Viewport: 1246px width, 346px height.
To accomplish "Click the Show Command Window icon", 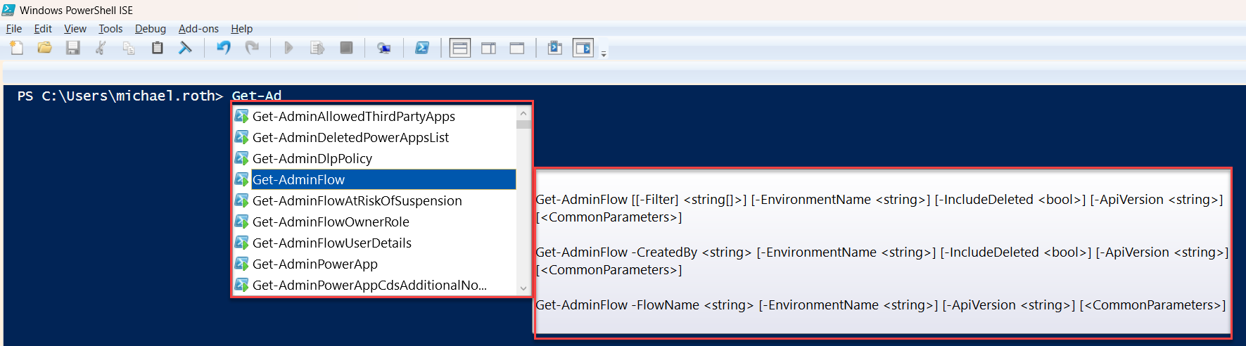I will click(555, 48).
